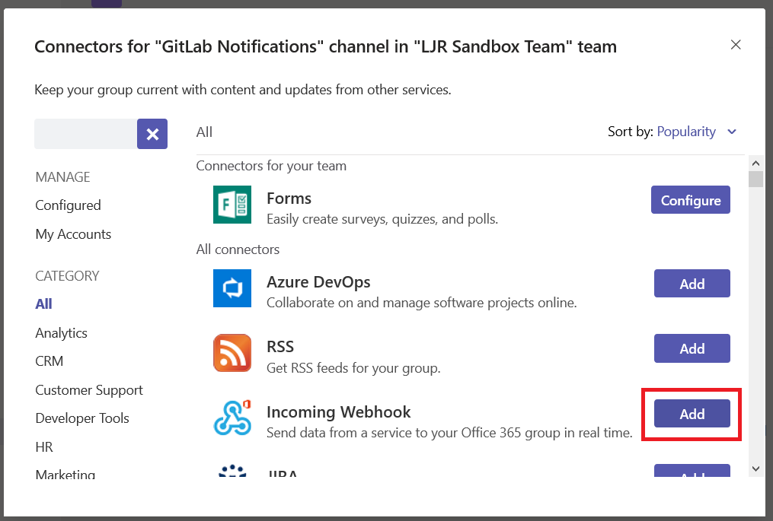Add the RSS connector
773x521 pixels.
(692, 348)
